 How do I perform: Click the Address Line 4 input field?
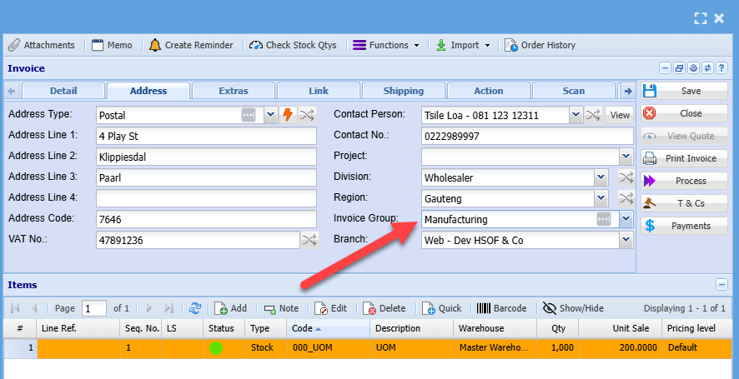coord(206,198)
